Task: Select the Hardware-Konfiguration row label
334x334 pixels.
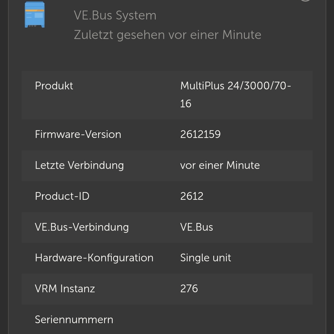Action: pyautogui.click(x=94, y=258)
